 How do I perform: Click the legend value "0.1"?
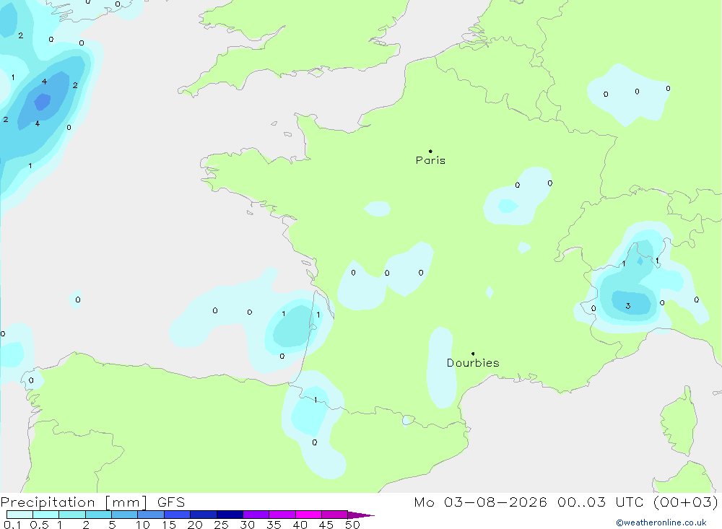click(12, 525)
